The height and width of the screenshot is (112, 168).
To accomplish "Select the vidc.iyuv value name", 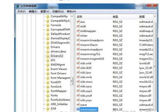I will [x=86, y=72].
